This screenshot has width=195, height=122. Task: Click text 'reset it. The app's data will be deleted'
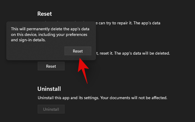pyautogui.click(x=135, y=53)
